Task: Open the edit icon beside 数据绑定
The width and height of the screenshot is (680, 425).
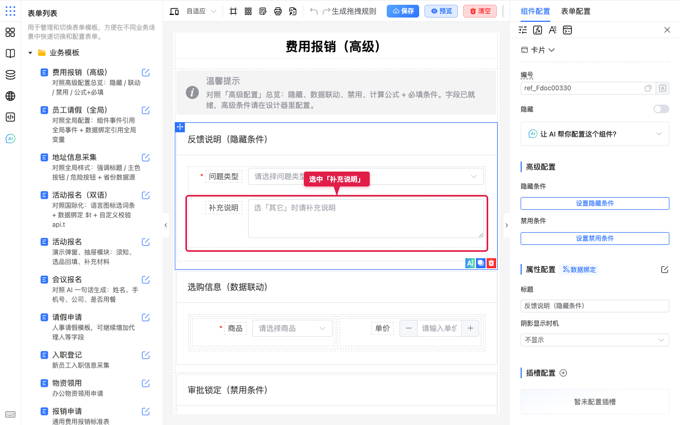Action: click(665, 269)
